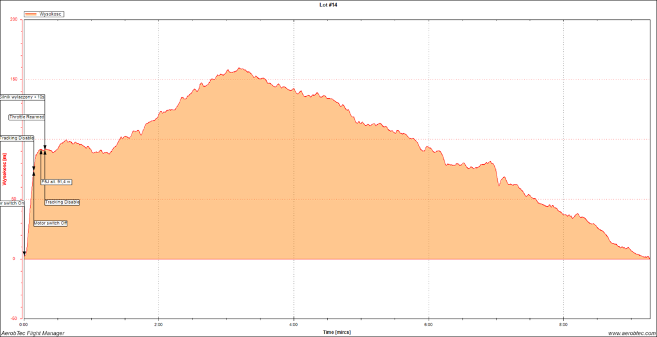Screen dimensions: 657x337
Task: Click the lower 'Tracking Disable' label
Action: [x=62, y=202]
